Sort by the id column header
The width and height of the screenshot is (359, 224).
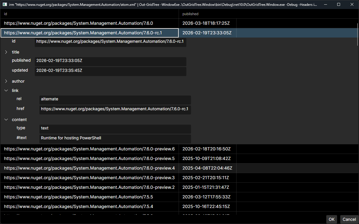pyautogui.click(x=89, y=14)
